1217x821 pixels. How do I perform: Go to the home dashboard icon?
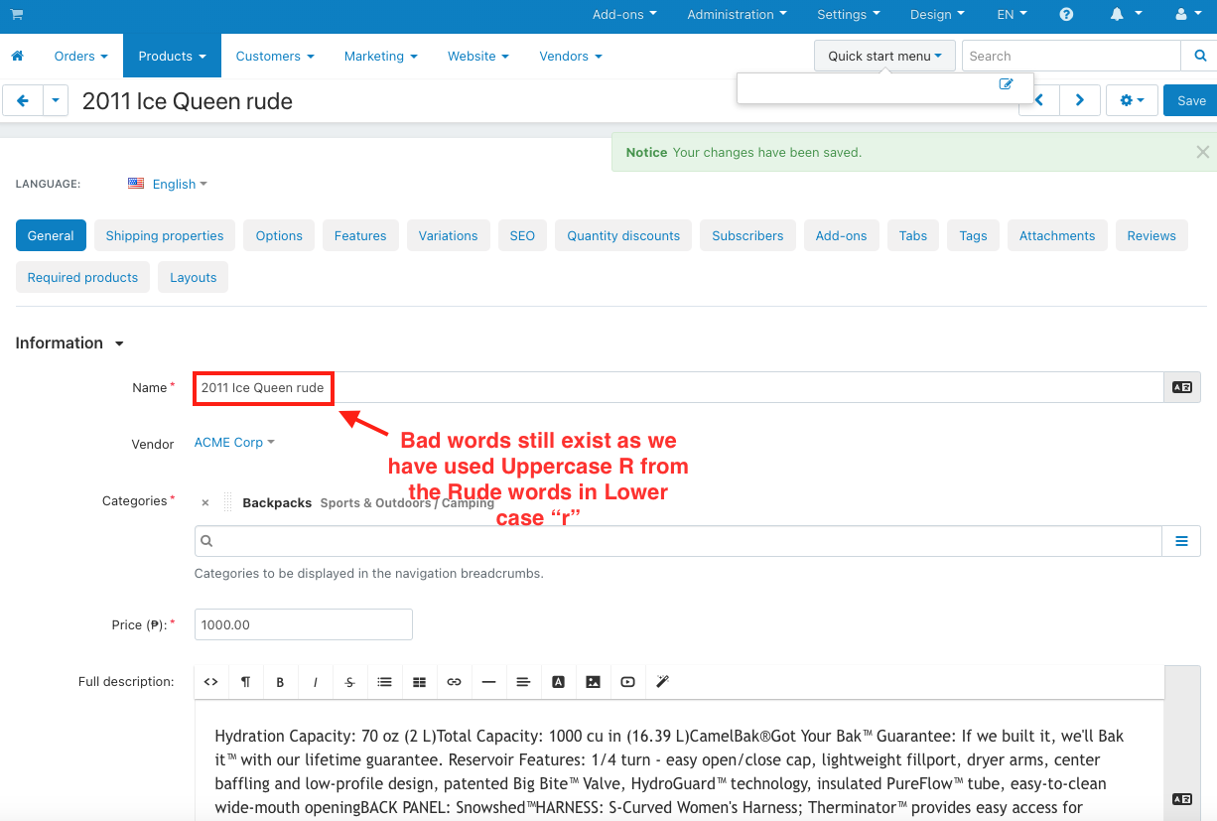click(x=17, y=57)
